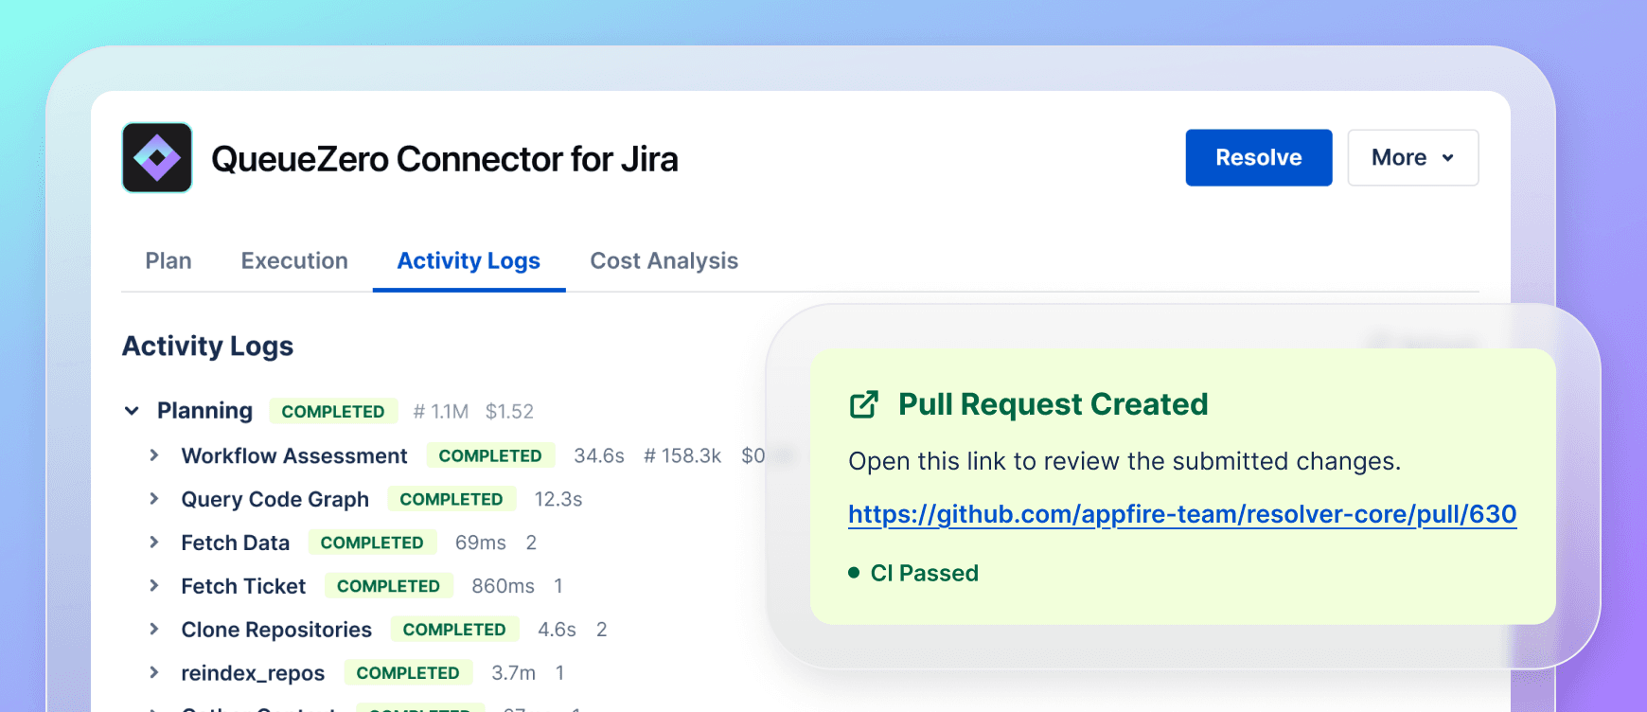Viewport: 1647px width, 712px height.
Task: Click the 3.7m duration value
Action: [513, 673]
